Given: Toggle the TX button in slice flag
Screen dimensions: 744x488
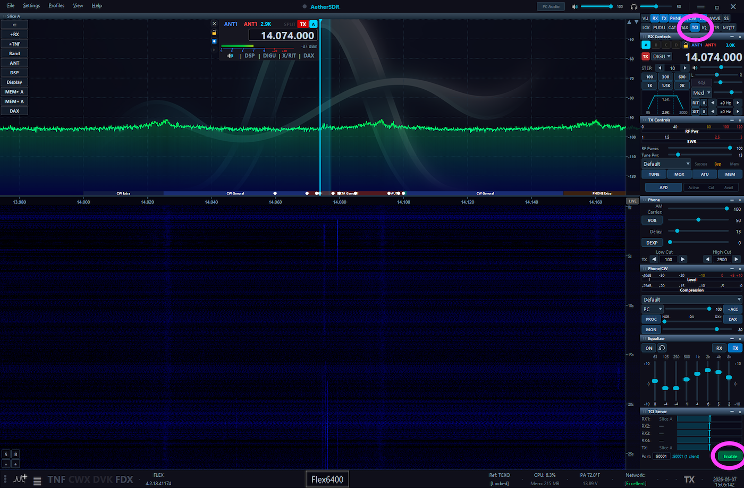Looking at the screenshot, I should (x=303, y=24).
